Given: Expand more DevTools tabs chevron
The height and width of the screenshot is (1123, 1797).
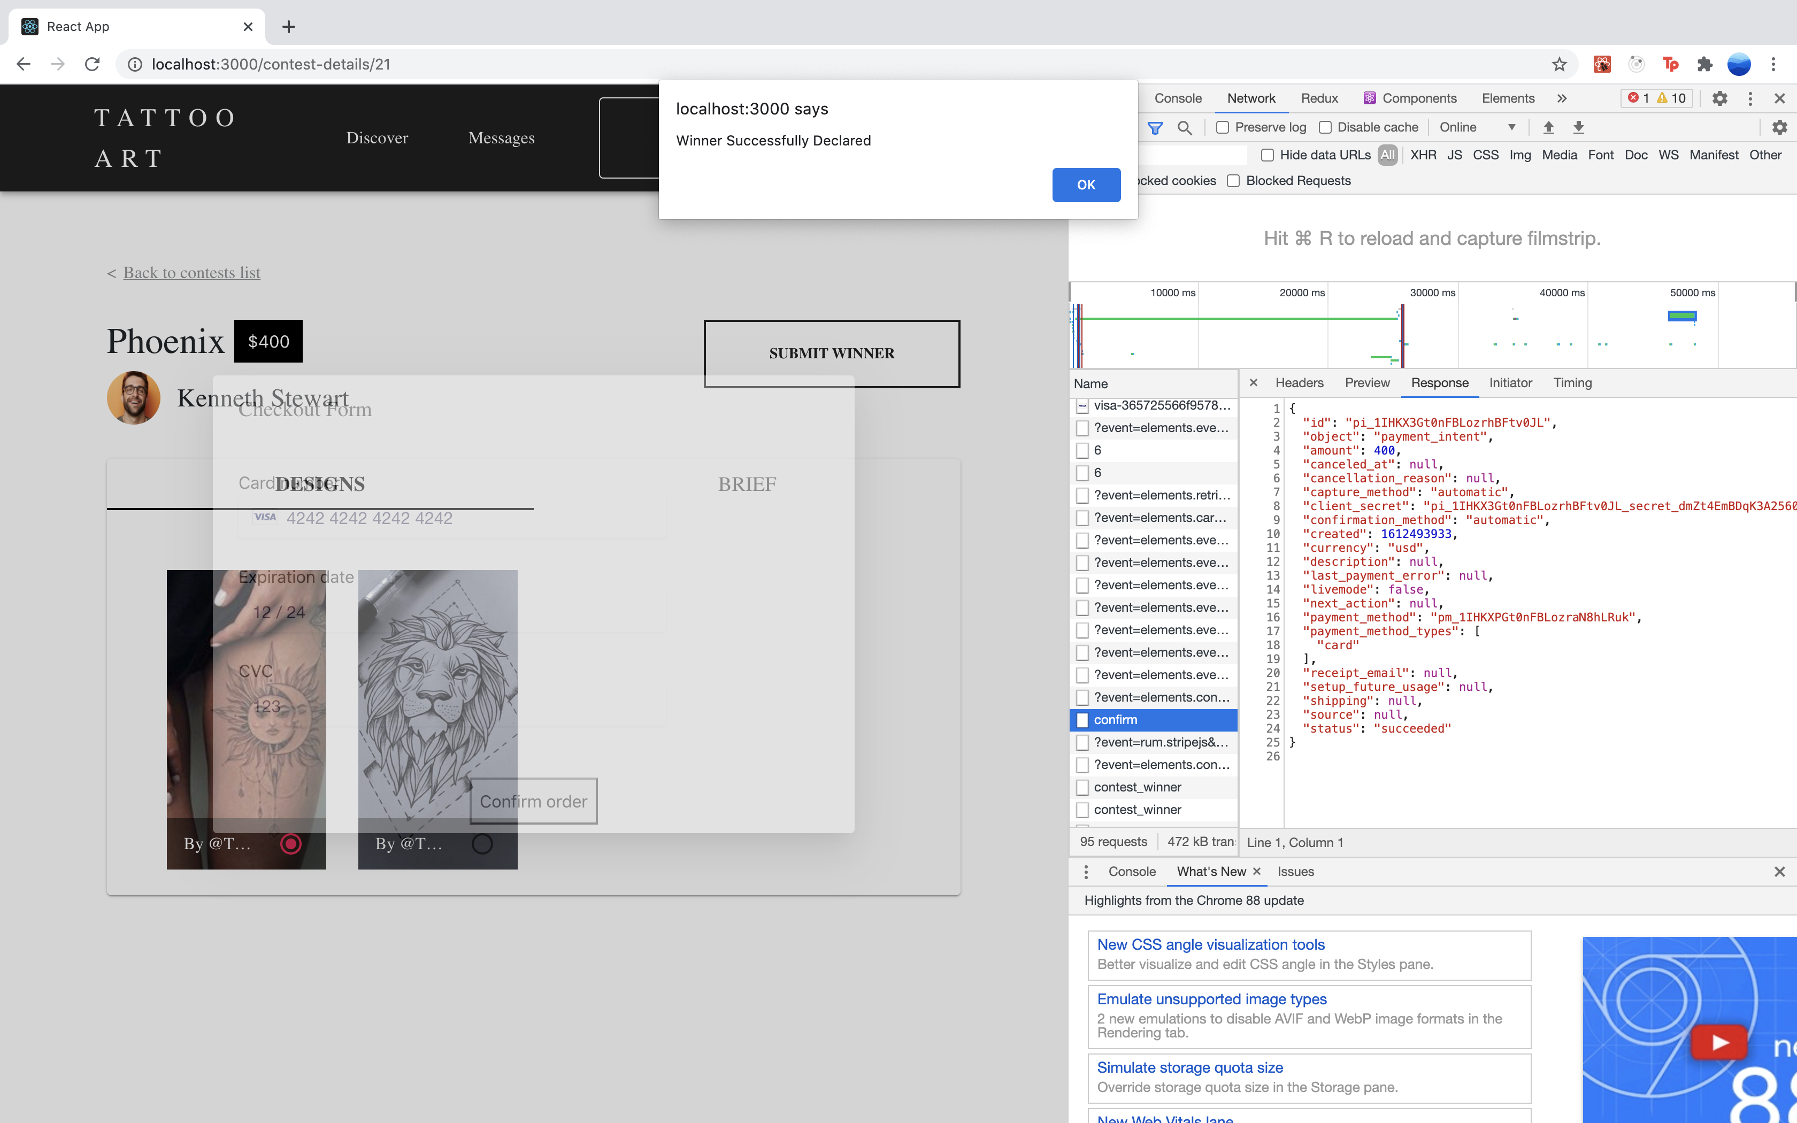Looking at the screenshot, I should (1562, 98).
